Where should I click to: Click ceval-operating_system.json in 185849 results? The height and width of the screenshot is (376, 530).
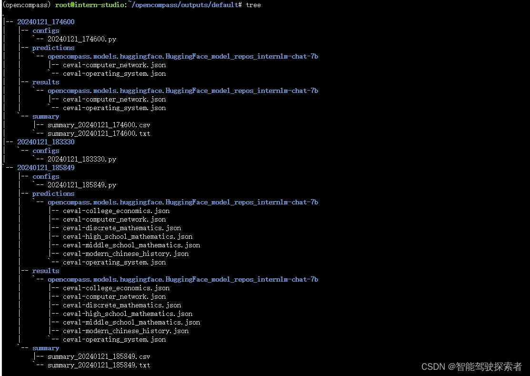pos(114,339)
